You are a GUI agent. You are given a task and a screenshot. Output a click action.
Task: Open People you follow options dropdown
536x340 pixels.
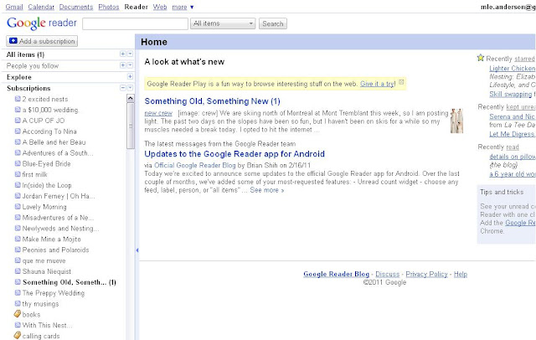click(130, 65)
